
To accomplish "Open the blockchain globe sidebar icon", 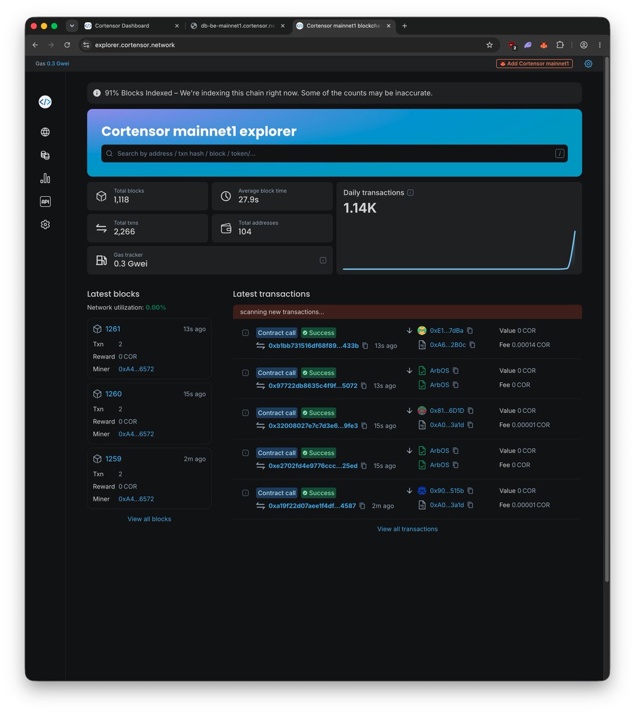I will 45,132.
